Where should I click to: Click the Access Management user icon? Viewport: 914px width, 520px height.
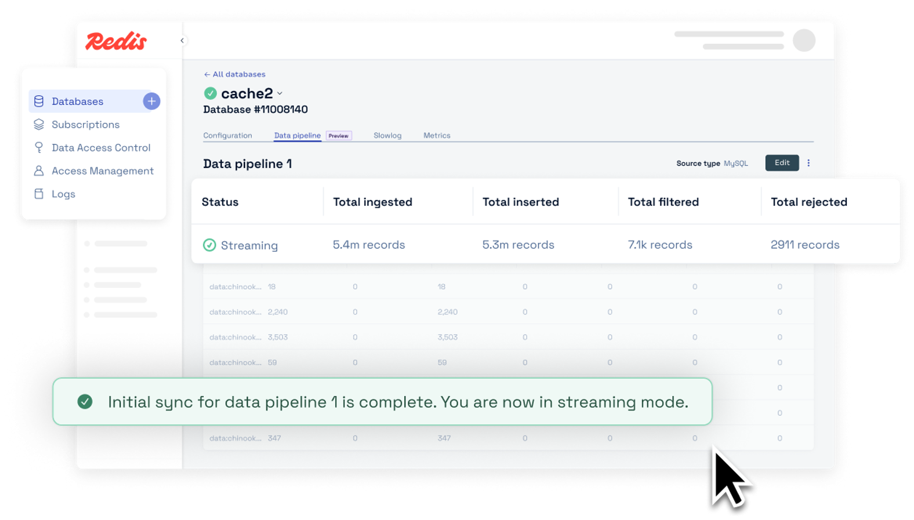tap(39, 170)
